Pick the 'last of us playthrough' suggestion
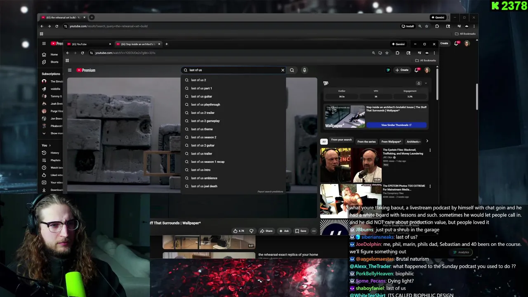This screenshot has height=297, width=528. [x=233, y=104]
